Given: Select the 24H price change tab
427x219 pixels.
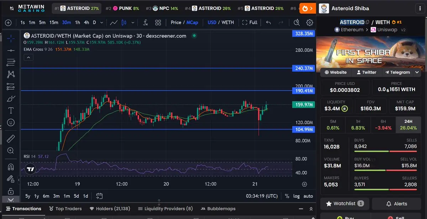Looking at the screenshot, I should tap(408, 125).
